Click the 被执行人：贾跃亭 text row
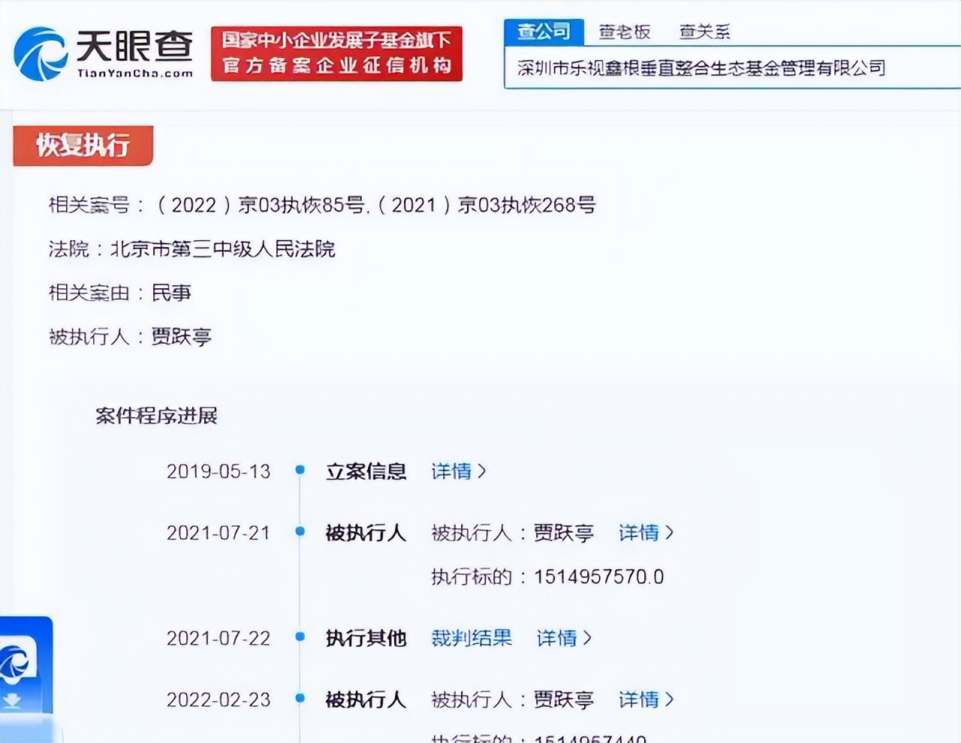The image size is (961, 743). click(129, 337)
